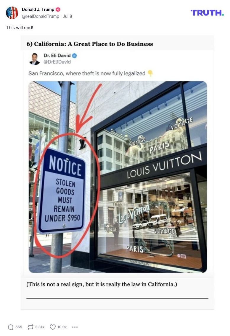This screenshot has width=230, height=336.
Task: Click the @DrEliDavid handle
Action: point(57,62)
